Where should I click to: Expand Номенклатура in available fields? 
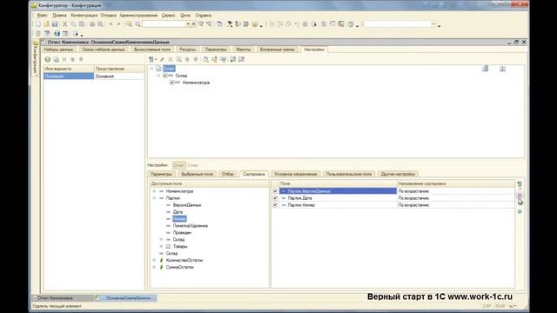[154, 191]
